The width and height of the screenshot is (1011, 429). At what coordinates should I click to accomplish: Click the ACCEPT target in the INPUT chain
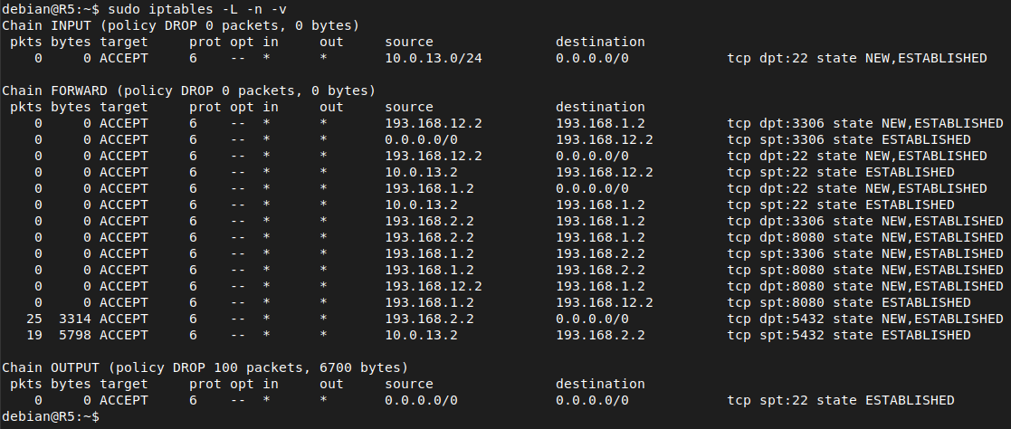click(124, 58)
